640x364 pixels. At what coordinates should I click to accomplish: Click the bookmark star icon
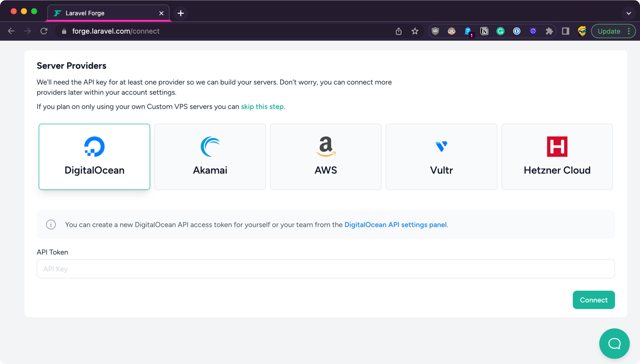[415, 31]
